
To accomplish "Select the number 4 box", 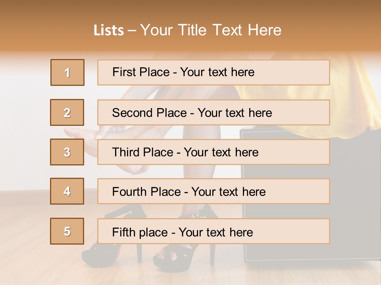I will [67, 191].
